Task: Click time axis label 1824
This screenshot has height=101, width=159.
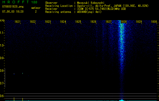Action: 63,22
